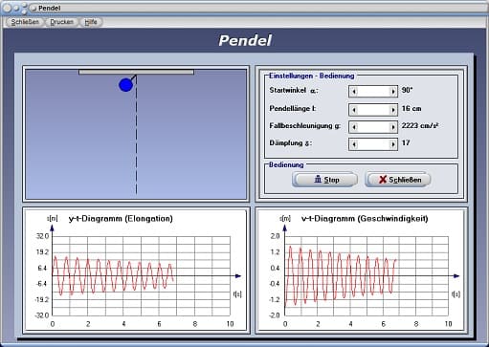Open the Hilfe menu item
The height and width of the screenshot is (347, 489).
pos(91,22)
